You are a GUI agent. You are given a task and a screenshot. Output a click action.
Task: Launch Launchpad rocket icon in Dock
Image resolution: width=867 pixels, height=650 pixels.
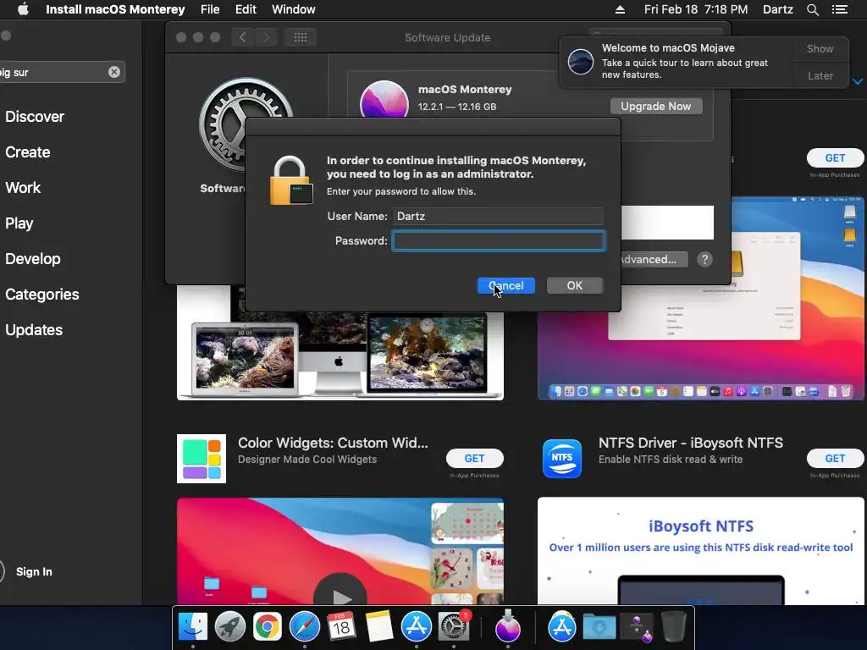(x=230, y=626)
